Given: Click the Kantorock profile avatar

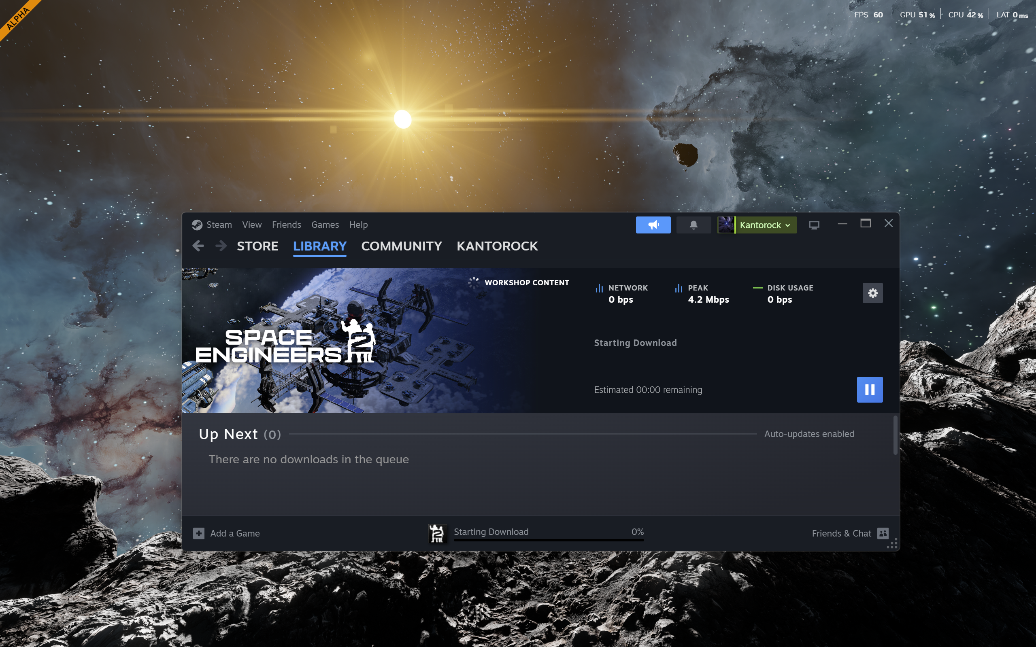Looking at the screenshot, I should coord(725,225).
